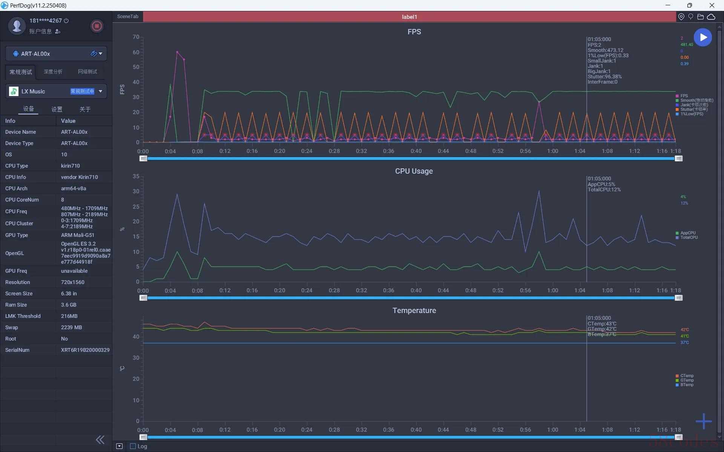Click left handle of FPS range slider
Viewport: 724px width, 452px height.
pyautogui.click(x=143, y=159)
